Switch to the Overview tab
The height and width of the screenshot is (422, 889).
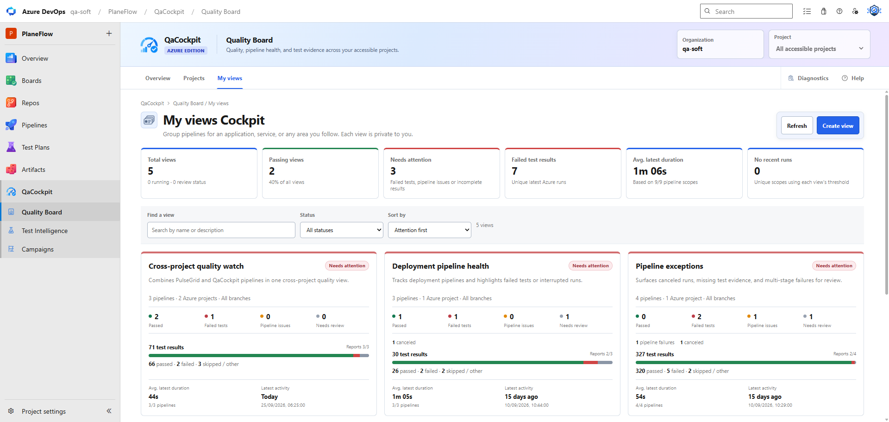click(158, 78)
